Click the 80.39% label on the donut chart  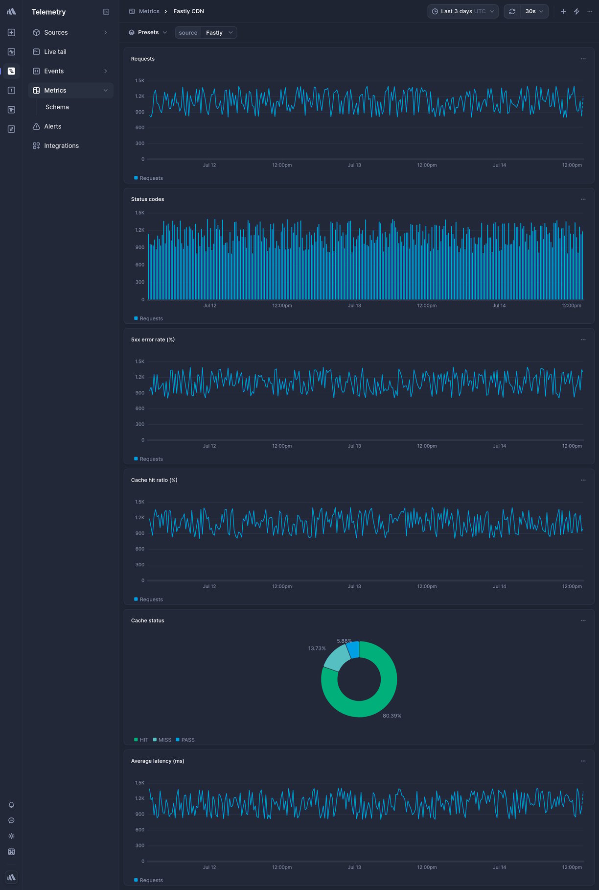pos(392,716)
